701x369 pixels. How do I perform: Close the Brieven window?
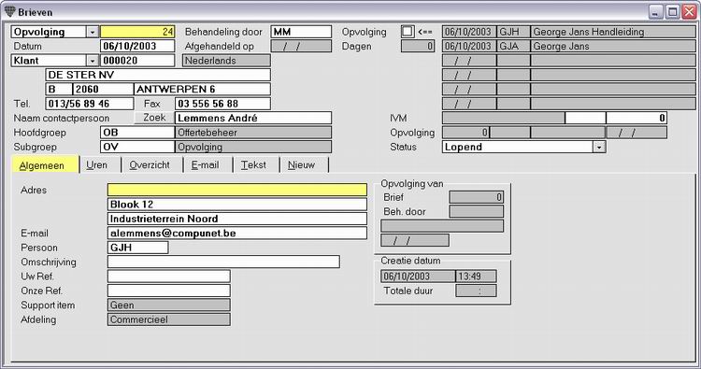tap(689, 12)
